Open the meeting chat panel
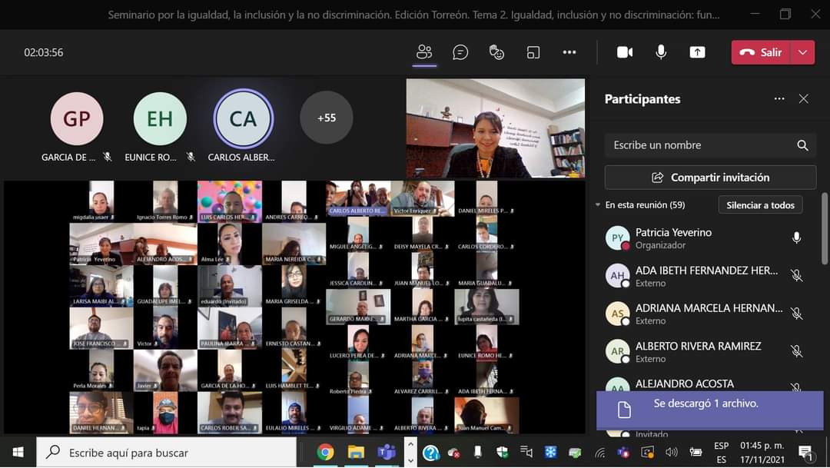 coord(460,52)
